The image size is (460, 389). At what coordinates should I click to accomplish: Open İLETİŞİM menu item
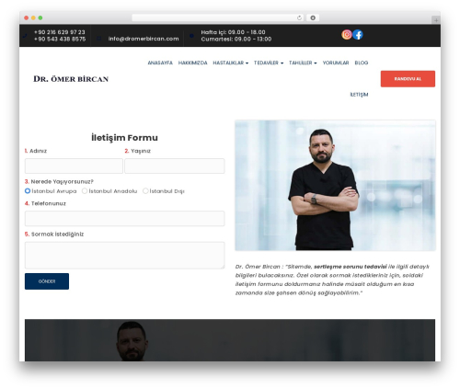pyautogui.click(x=359, y=95)
